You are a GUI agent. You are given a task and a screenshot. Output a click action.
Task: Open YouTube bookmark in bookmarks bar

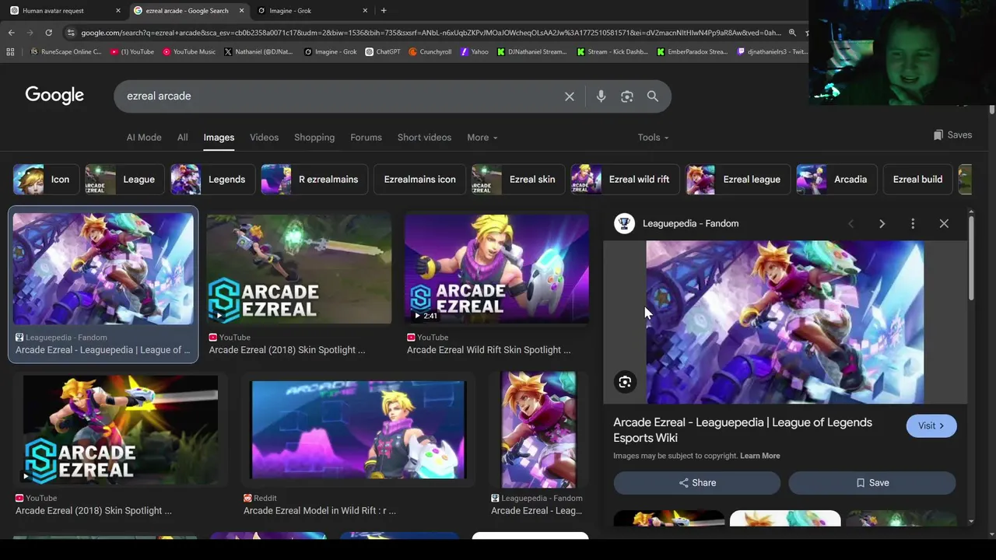pyautogui.click(x=132, y=52)
